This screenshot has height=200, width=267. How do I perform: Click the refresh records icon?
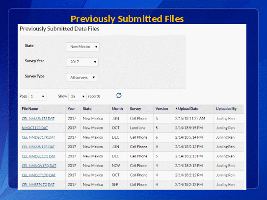coord(119,96)
